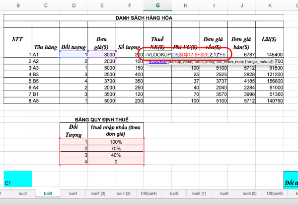The height and width of the screenshot is (205, 298).
Task: Click the BẢNG QUY ĐỊNH THUẾ heading cell
Action: pos(102,119)
